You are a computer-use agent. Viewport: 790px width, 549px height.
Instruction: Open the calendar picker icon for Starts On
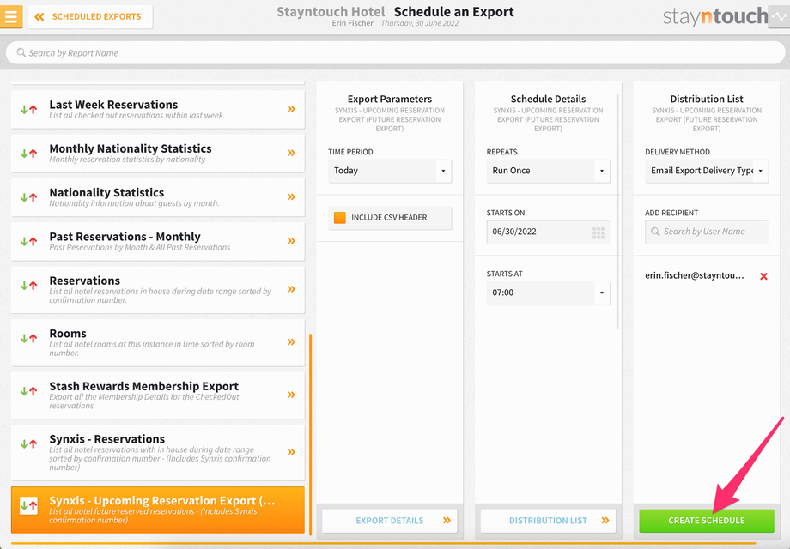click(x=598, y=232)
